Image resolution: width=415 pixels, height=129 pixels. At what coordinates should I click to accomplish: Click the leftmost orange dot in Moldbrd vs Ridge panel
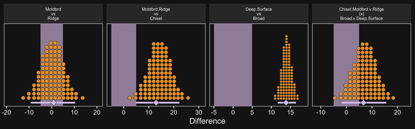(x=23, y=98)
